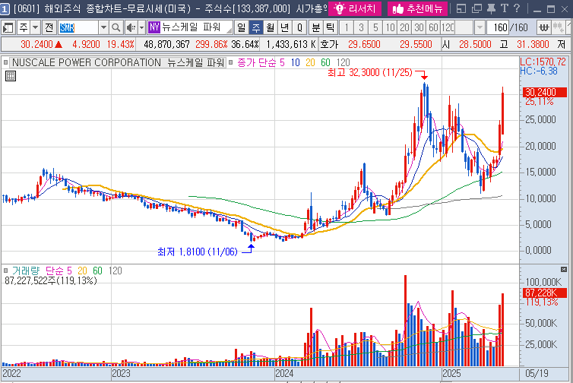Click the 87,228K volume tag
Viewport: 573px width, 383px height.
pos(544,293)
